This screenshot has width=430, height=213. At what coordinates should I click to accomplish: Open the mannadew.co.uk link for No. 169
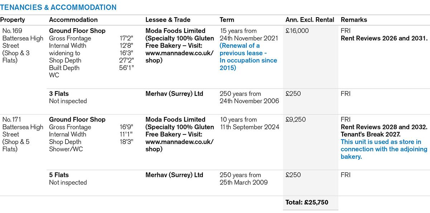[x=180, y=53]
